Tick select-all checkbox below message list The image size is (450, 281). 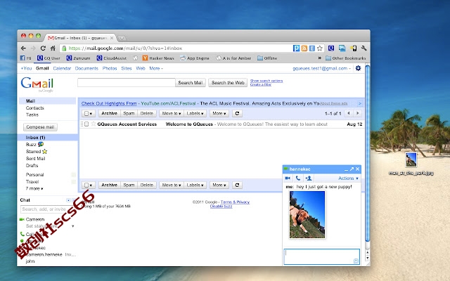tap(86, 185)
